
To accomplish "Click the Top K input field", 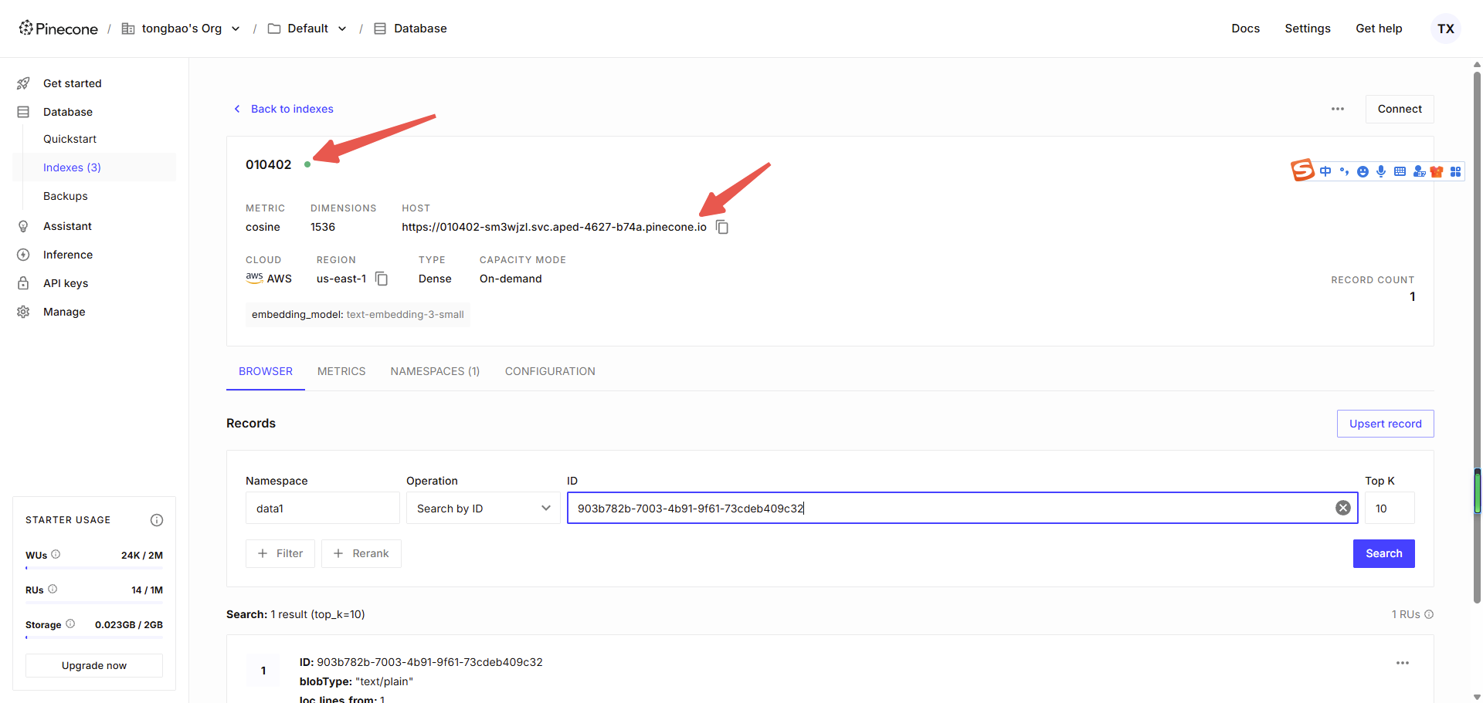I will pos(1390,508).
